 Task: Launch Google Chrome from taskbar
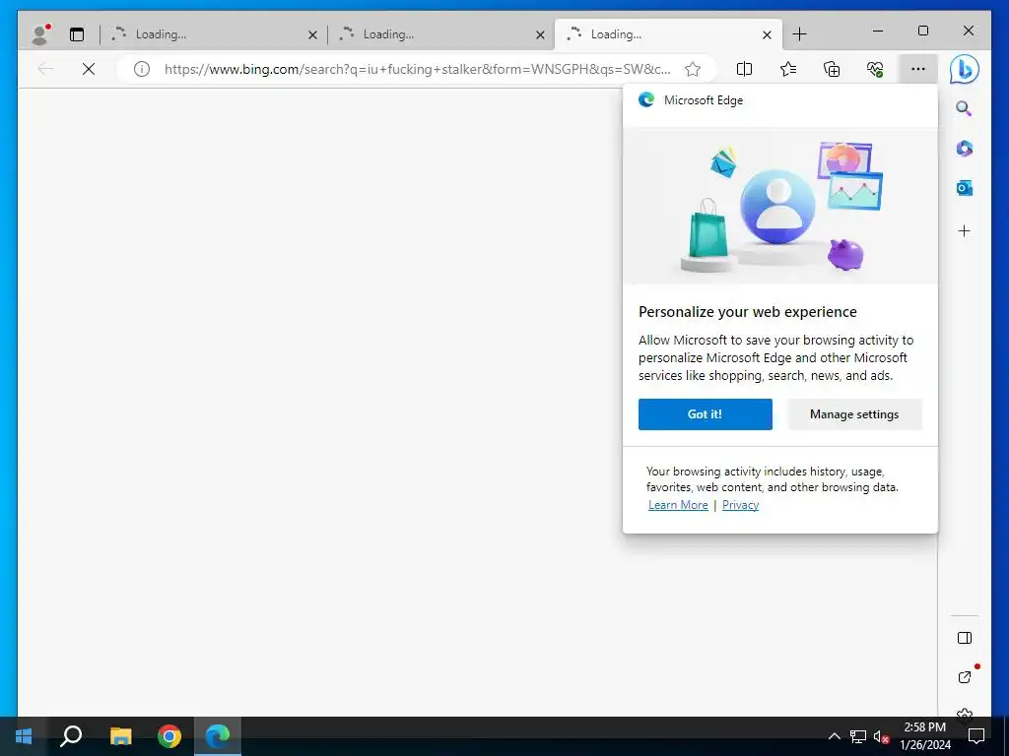[x=169, y=736]
